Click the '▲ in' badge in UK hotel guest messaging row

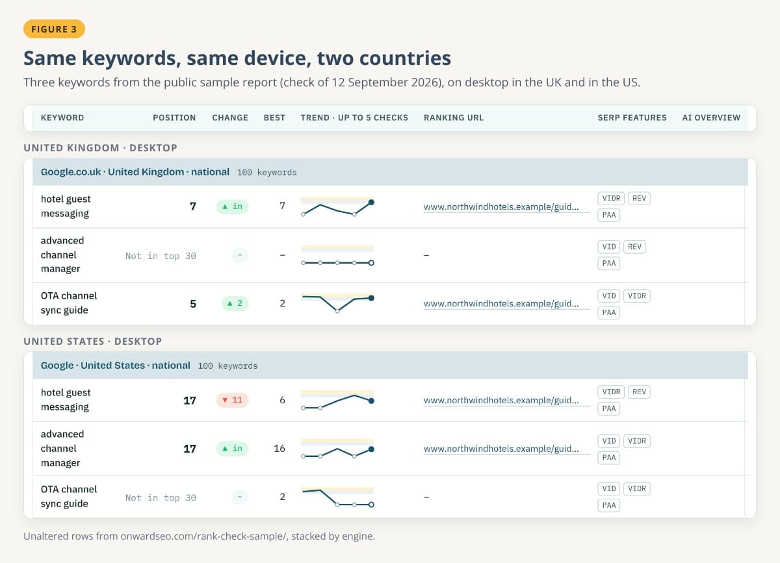pyautogui.click(x=233, y=206)
